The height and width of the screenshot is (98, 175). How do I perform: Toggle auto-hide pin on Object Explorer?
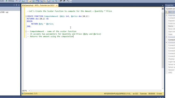(x=16, y=5)
